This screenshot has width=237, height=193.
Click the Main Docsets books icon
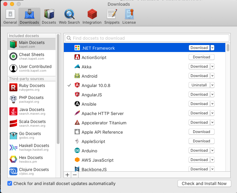[x=13, y=44]
